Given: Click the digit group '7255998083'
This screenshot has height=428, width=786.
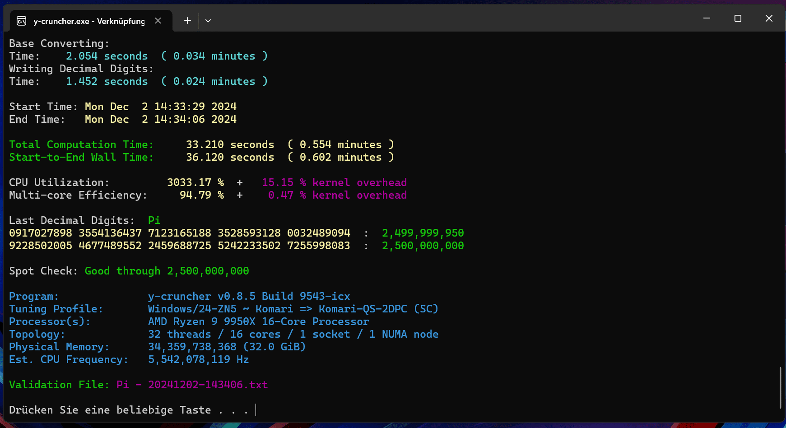Looking at the screenshot, I should pyautogui.click(x=319, y=246).
